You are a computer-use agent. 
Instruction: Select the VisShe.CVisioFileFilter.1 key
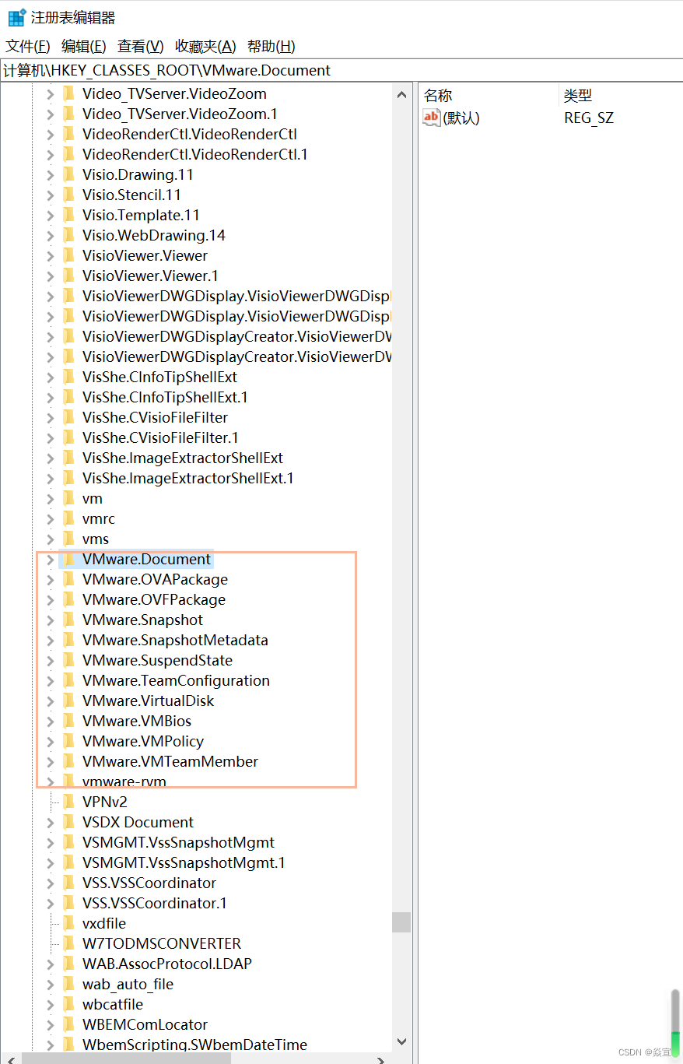click(x=160, y=438)
